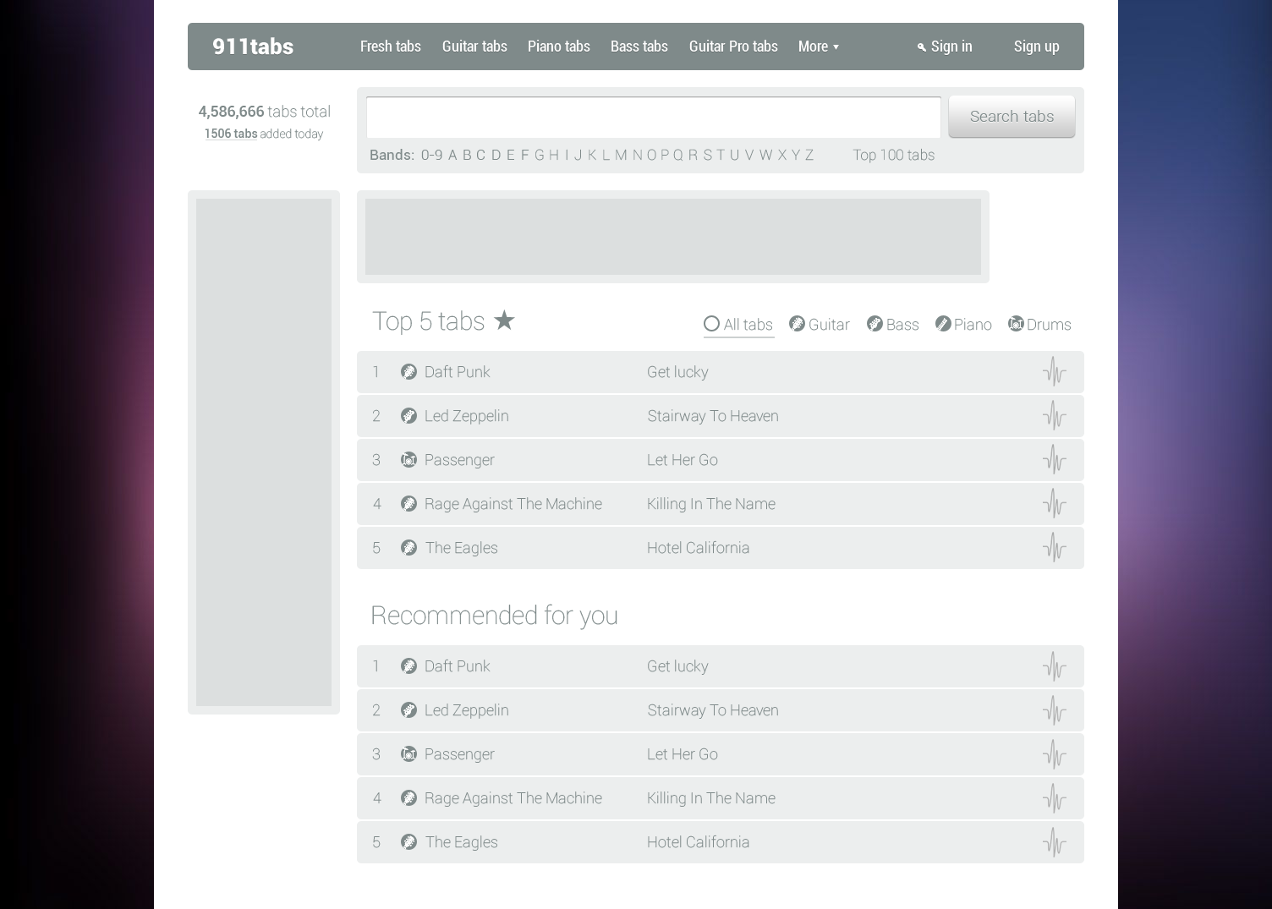1272x909 pixels.
Task: Open the Top 100 tabs link
Action: 893,155
